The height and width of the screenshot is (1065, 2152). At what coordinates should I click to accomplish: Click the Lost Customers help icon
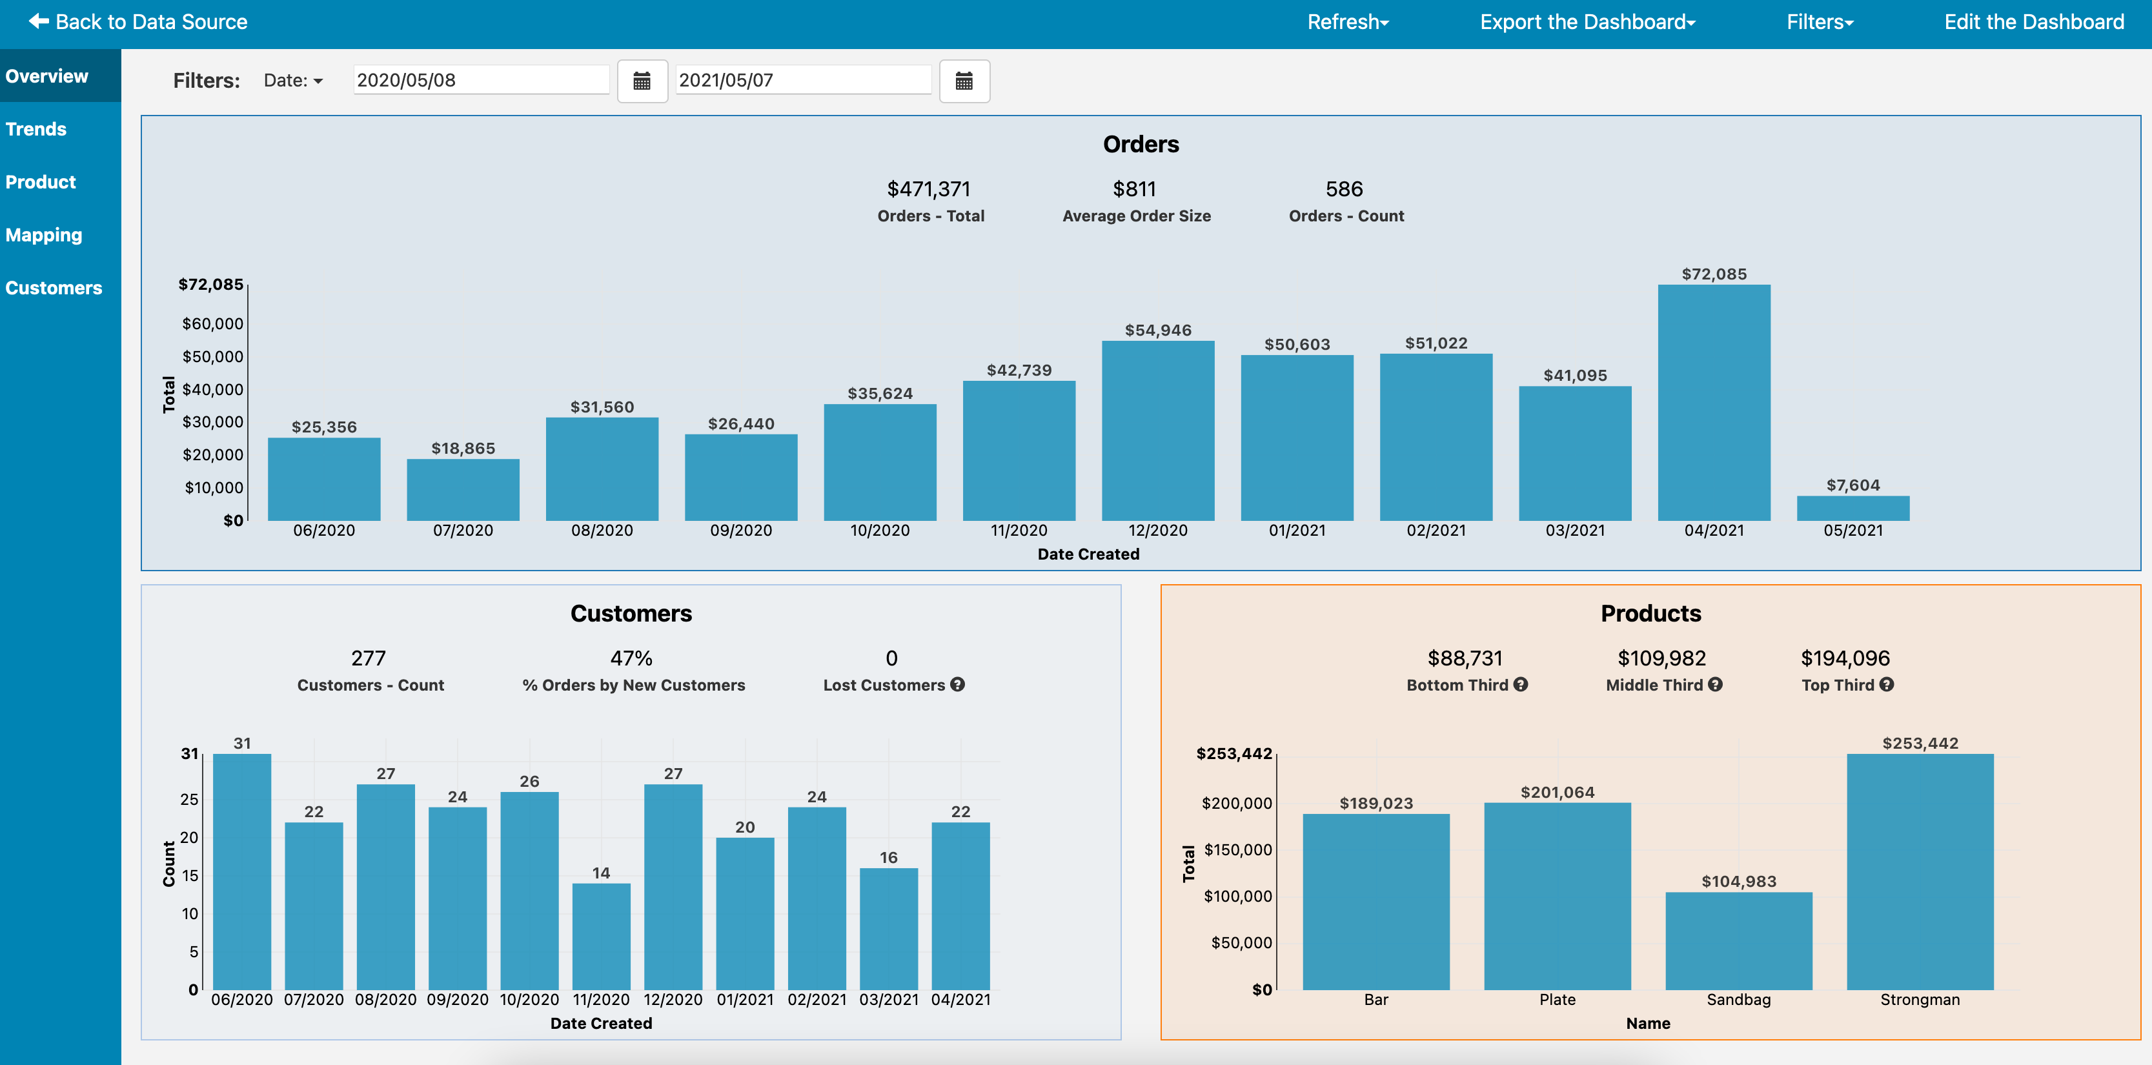click(x=957, y=684)
